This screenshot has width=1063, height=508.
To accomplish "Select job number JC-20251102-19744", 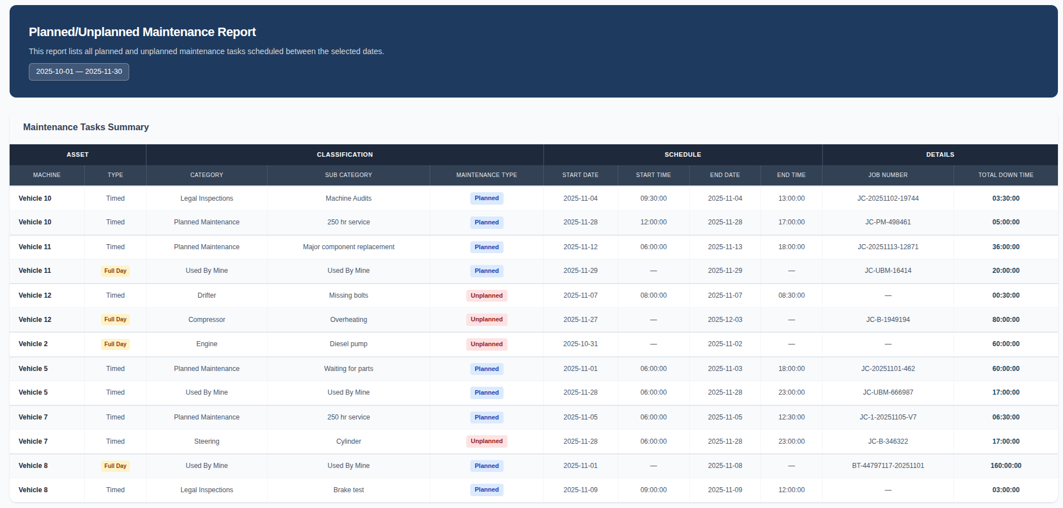I will (x=887, y=198).
